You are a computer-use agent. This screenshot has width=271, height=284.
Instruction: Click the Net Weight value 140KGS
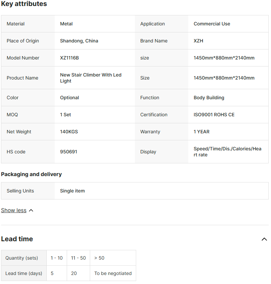69,132
